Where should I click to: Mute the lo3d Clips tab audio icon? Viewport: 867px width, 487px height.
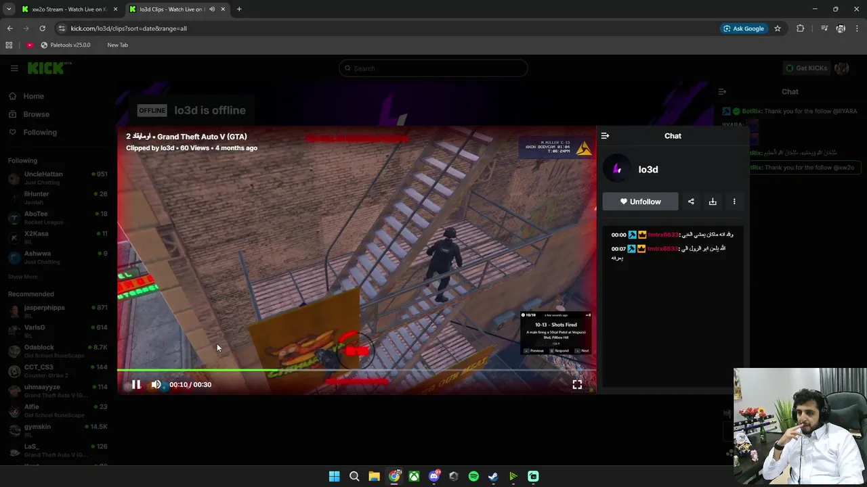coord(212,9)
